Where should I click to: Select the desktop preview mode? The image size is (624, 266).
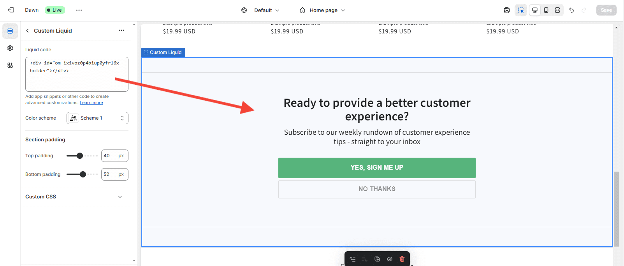(535, 10)
